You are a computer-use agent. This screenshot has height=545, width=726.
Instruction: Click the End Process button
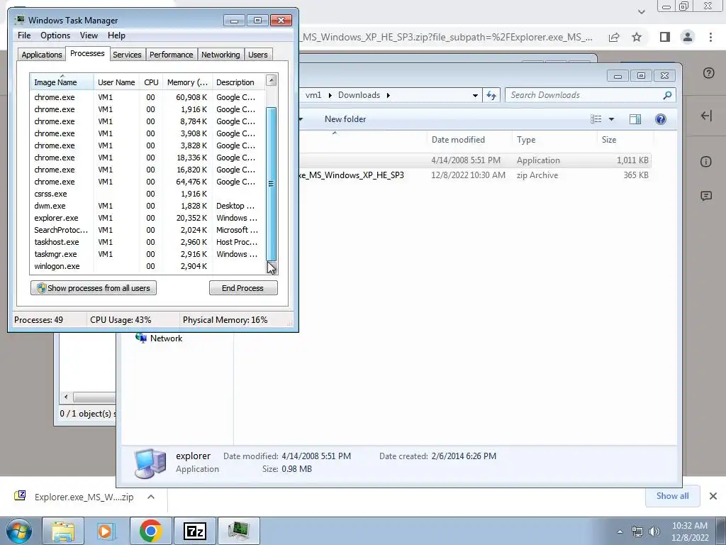click(243, 288)
